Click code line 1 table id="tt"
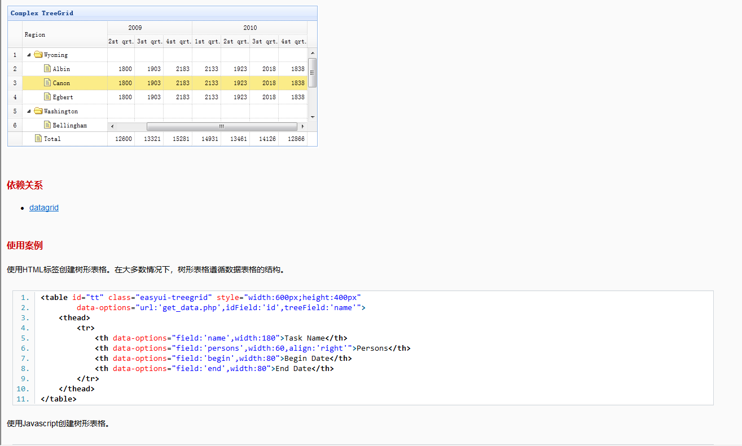The width and height of the screenshot is (742, 446). [x=201, y=298]
